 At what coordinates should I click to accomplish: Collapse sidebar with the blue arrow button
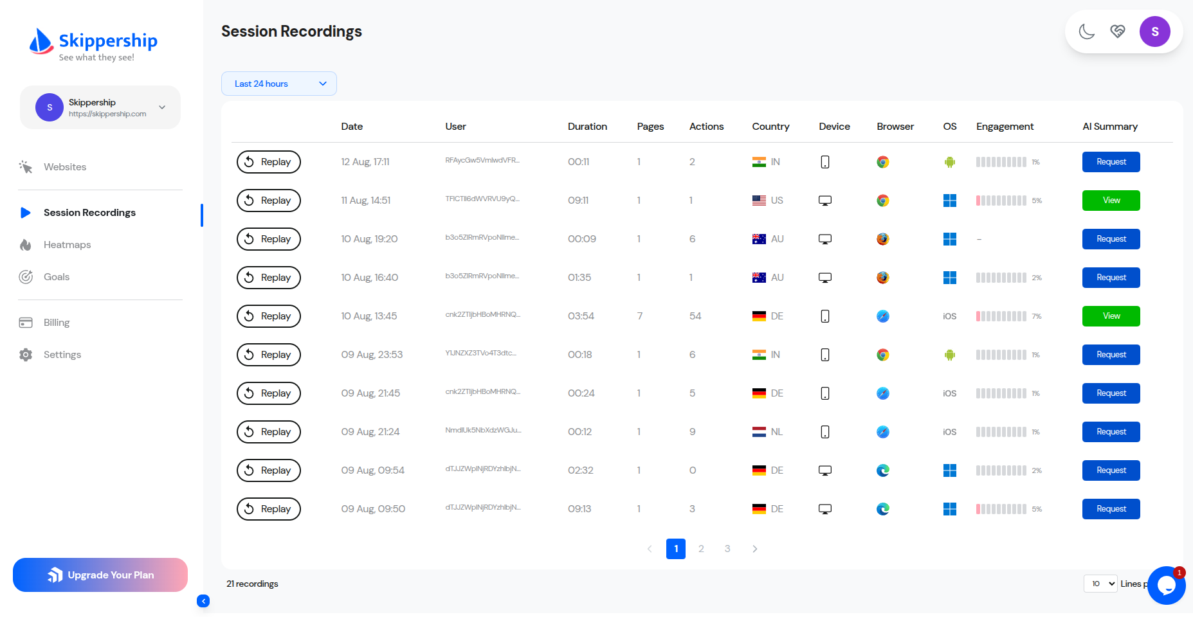203,601
